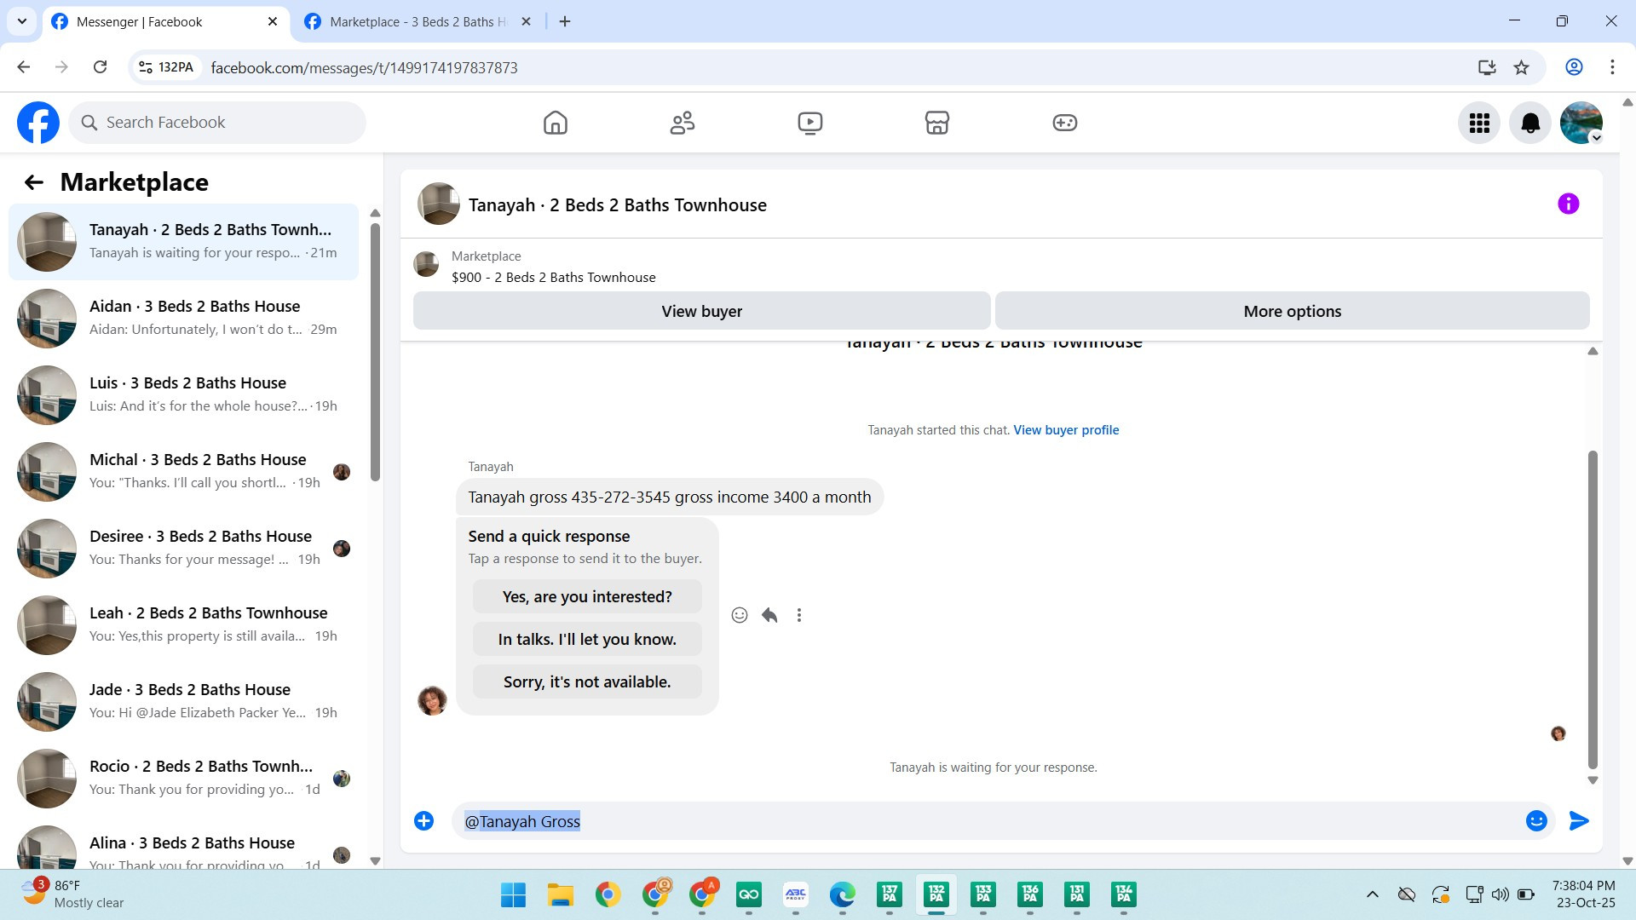Open the Facebook Home icon

555,123
